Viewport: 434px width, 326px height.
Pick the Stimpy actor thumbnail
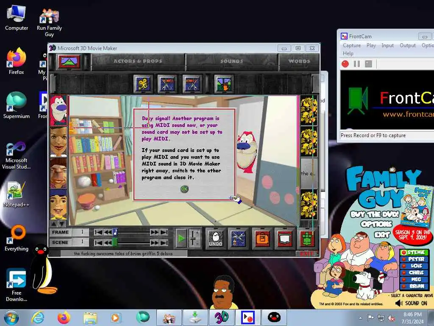58,110
